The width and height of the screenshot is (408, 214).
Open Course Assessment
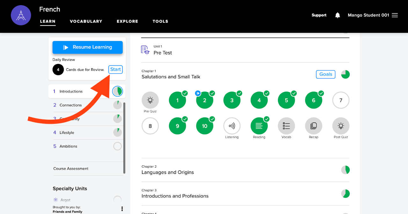(x=71, y=169)
